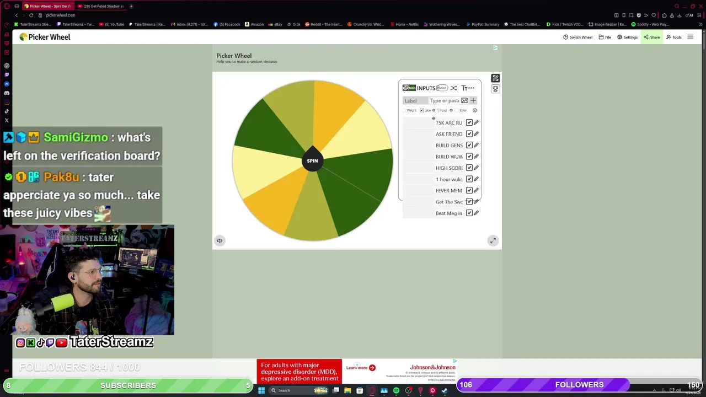The height and width of the screenshot is (397, 706).
Task: Open the results trophy panel icon
Action: (495, 89)
